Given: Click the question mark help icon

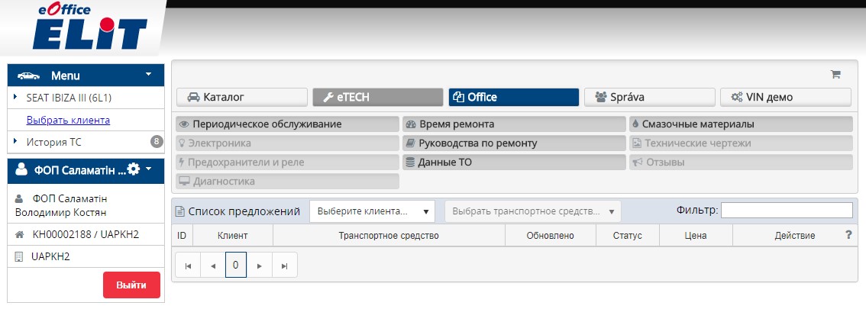Looking at the screenshot, I should 848,236.
